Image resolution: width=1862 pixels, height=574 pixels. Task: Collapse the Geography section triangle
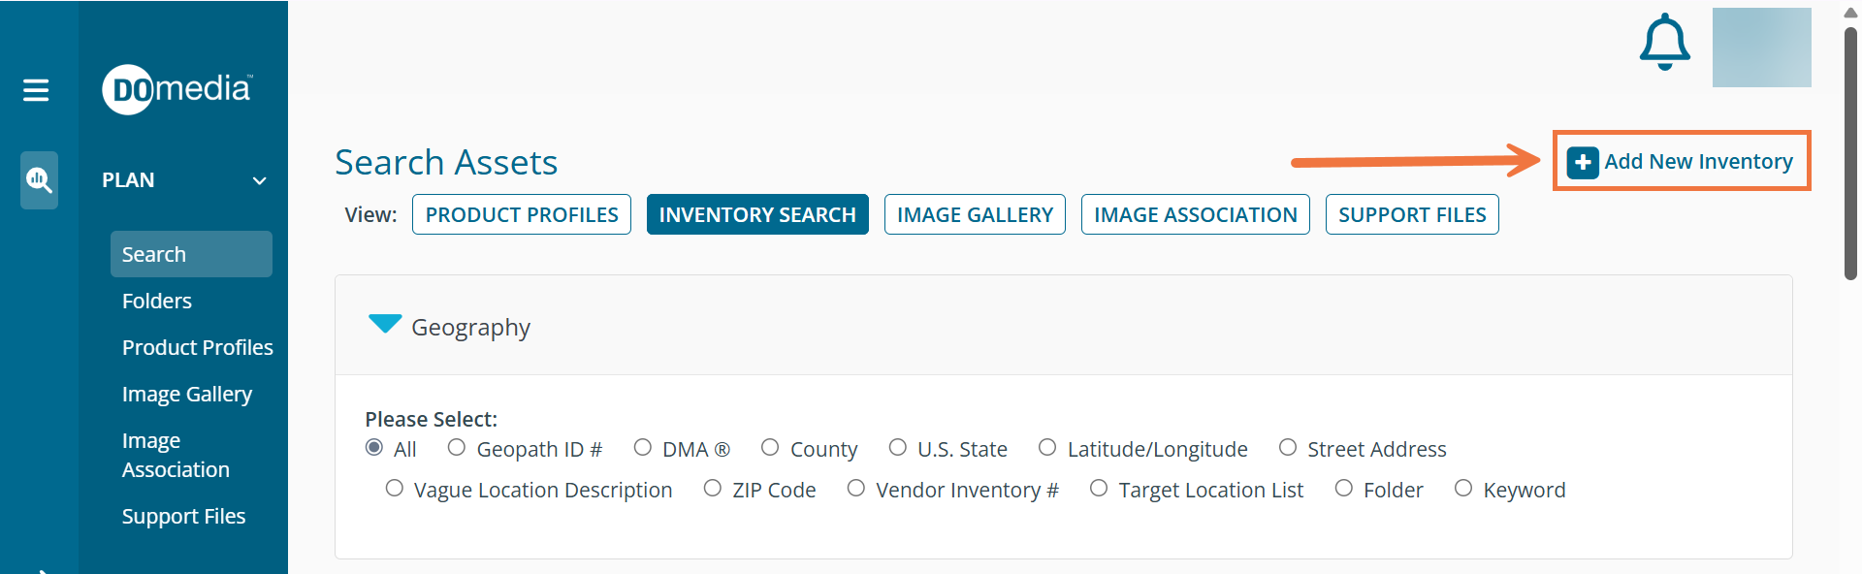click(385, 324)
